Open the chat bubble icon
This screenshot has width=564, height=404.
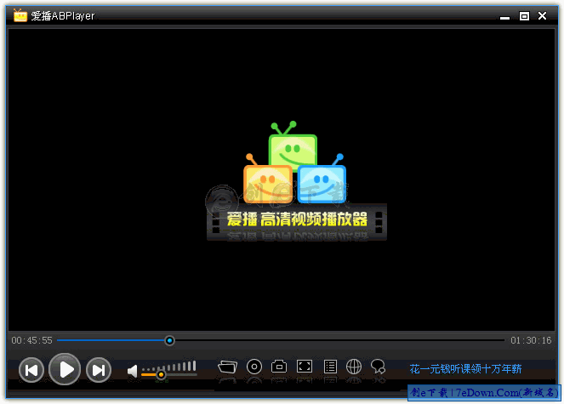point(378,367)
